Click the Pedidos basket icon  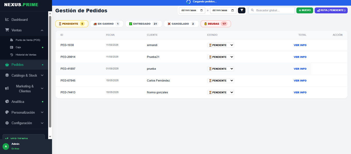point(7,65)
